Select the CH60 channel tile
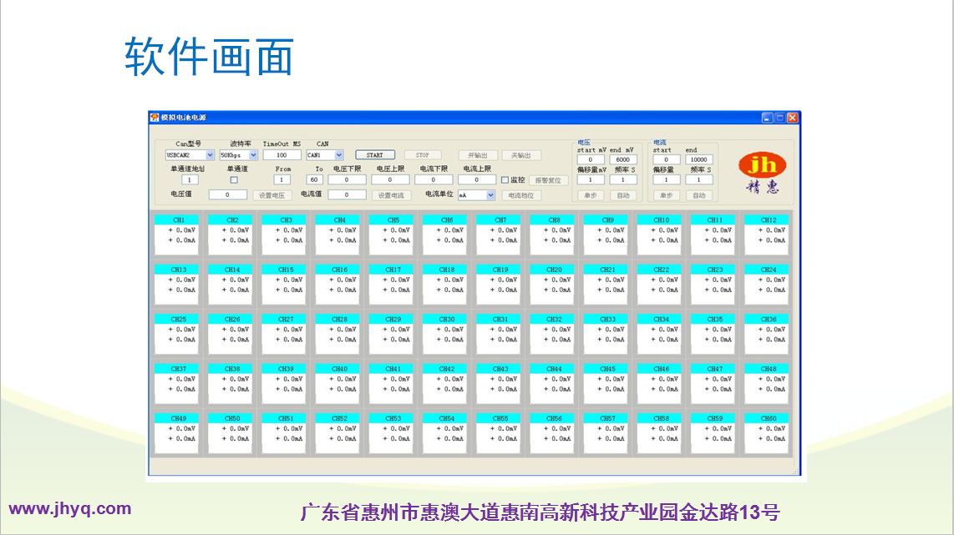Image resolution: width=954 pixels, height=535 pixels. click(768, 431)
